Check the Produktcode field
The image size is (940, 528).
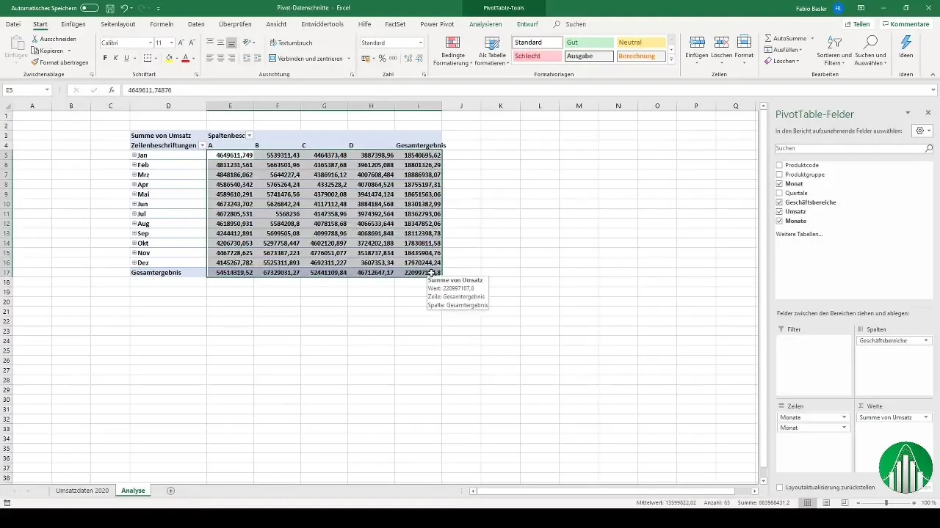point(779,165)
